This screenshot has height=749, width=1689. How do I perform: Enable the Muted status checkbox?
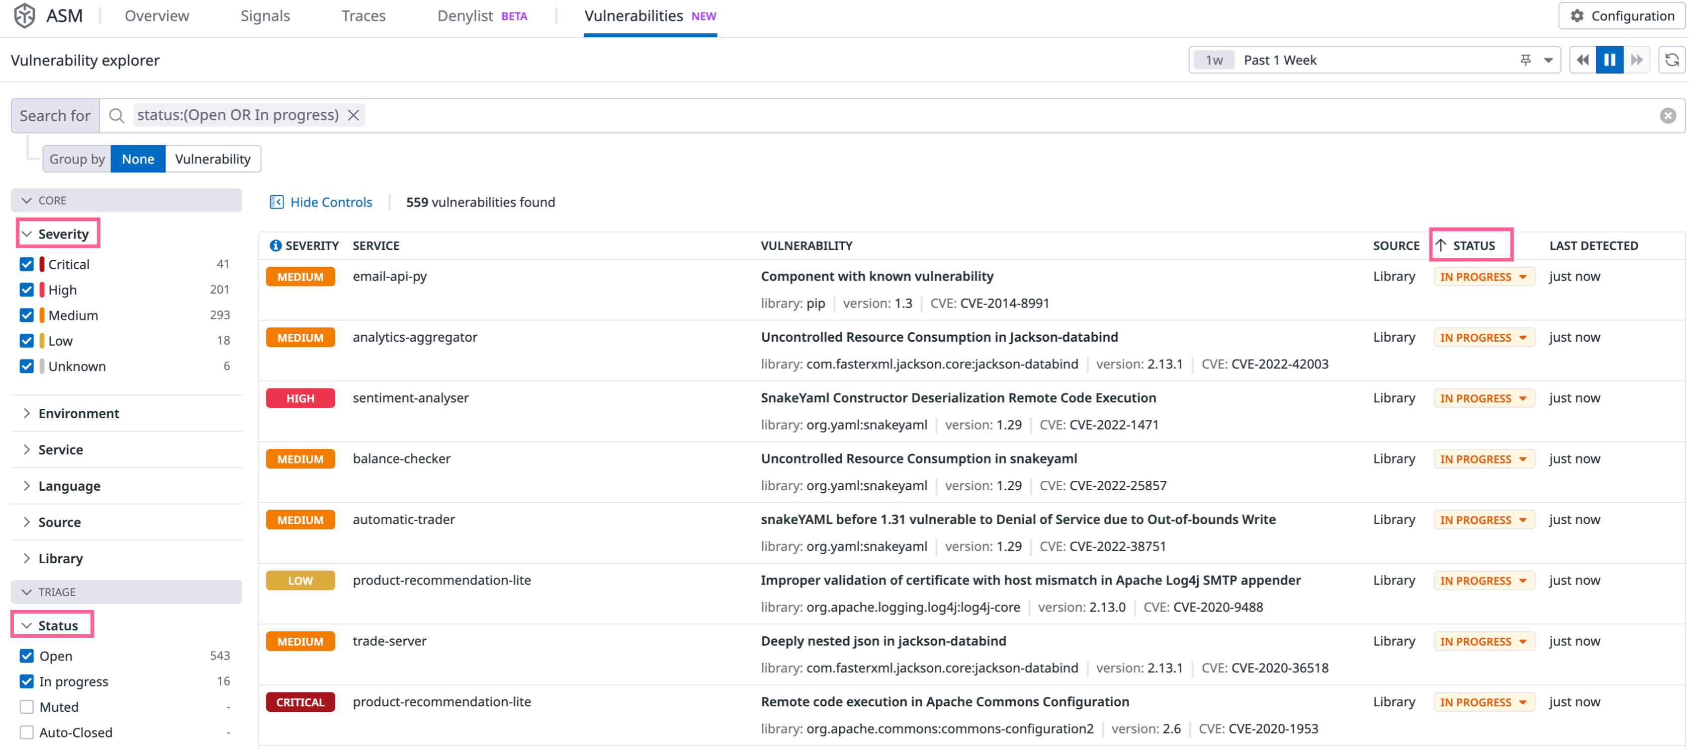27,707
